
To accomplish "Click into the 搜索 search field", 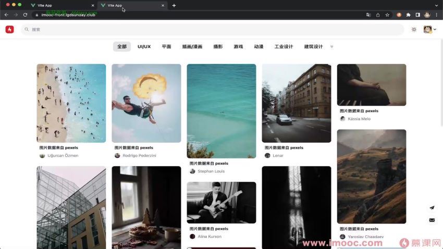I will point(213,29).
